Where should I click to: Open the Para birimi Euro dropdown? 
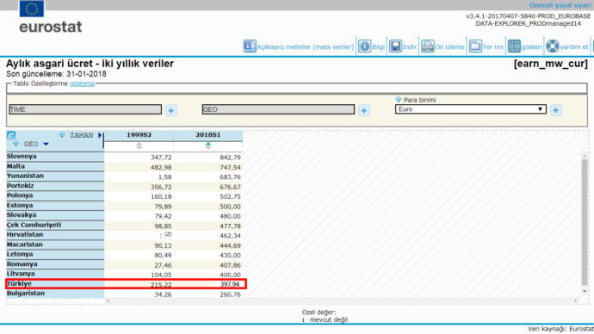(471, 109)
